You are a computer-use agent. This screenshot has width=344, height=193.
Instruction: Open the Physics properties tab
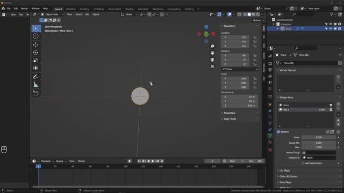270,123
